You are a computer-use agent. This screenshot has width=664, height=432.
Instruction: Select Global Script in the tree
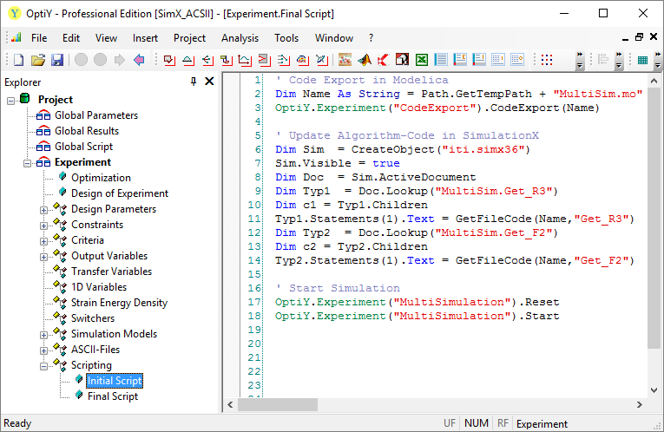tap(83, 147)
